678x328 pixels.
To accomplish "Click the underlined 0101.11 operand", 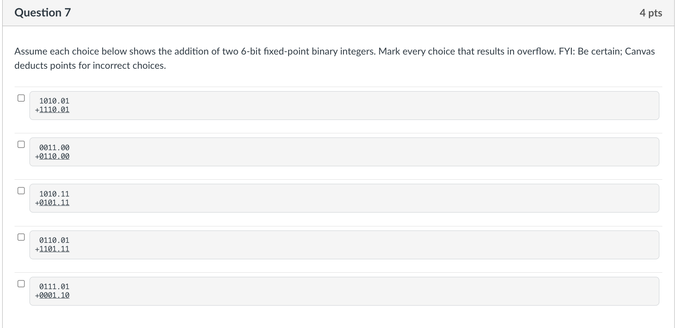I will [55, 202].
